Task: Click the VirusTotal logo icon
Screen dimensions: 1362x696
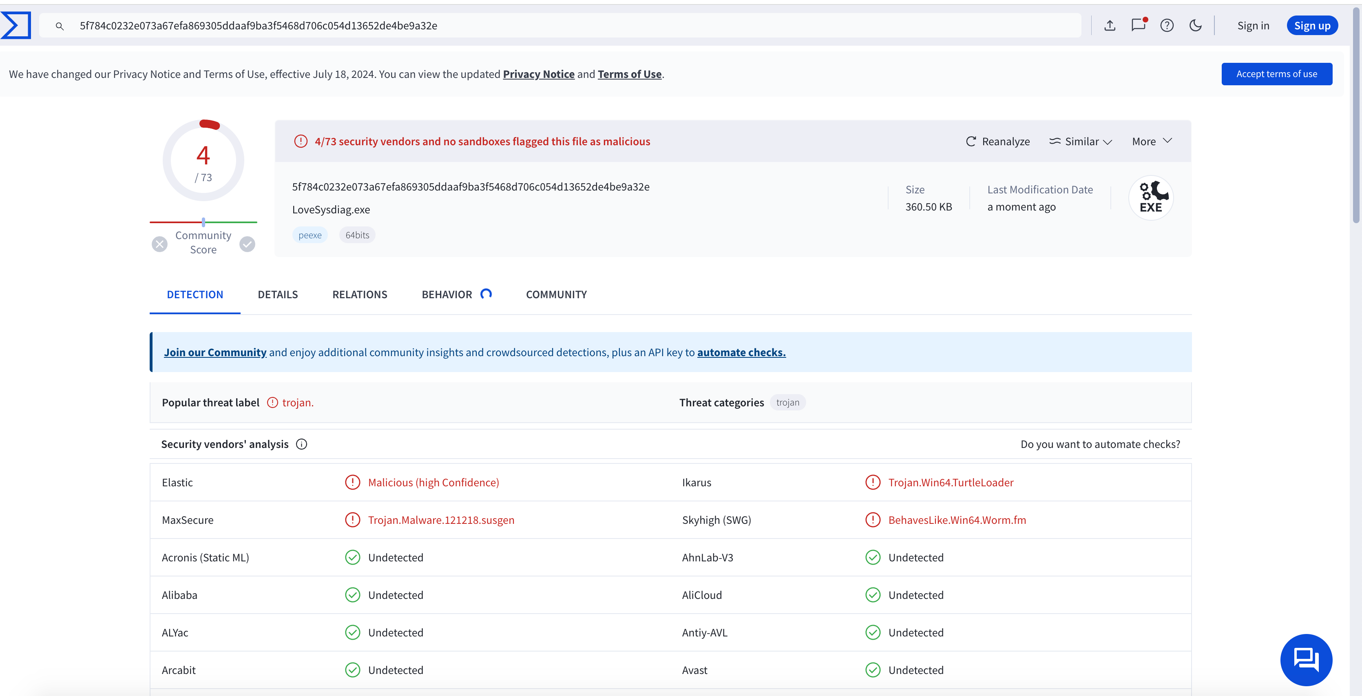Action: [x=16, y=25]
